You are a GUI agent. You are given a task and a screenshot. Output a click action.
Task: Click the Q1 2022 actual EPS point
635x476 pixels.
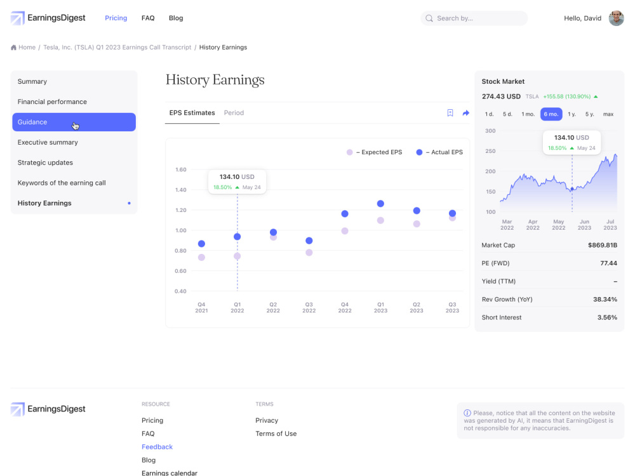pos(237,237)
